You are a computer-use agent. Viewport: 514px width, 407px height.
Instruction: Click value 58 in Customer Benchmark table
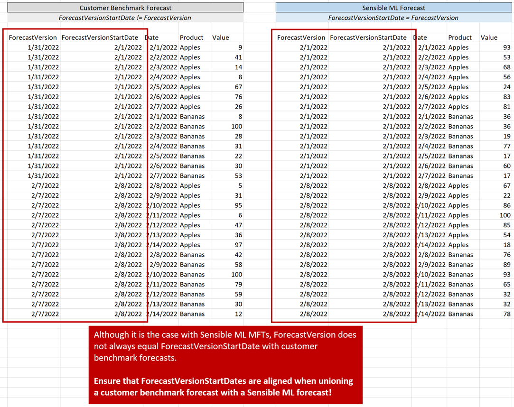point(238,264)
